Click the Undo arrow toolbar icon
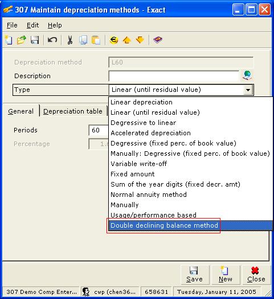The image size is (274, 299). click(x=52, y=40)
